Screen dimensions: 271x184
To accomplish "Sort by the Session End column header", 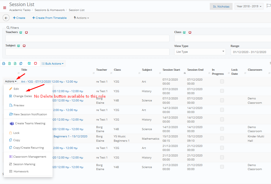I will pos(195,70).
